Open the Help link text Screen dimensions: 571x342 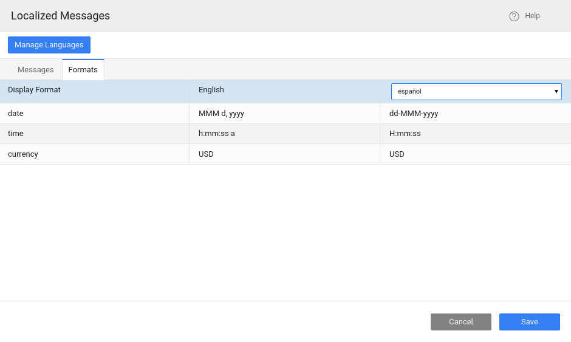(x=532, y=16)
